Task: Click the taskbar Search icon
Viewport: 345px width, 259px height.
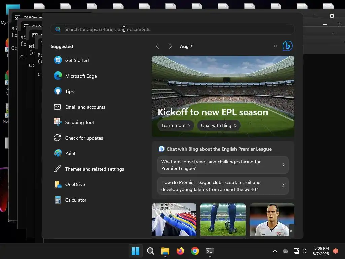Action: coord(151,251)
